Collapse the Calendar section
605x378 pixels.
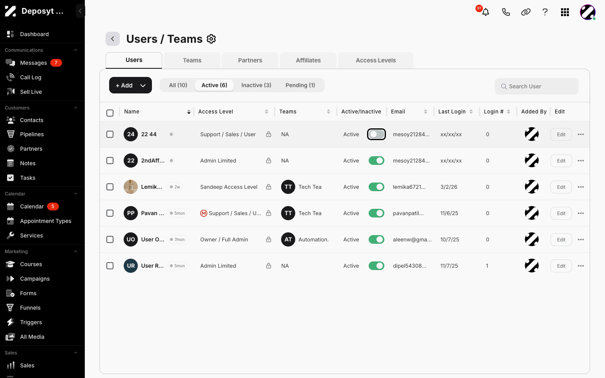coord(76,194)
